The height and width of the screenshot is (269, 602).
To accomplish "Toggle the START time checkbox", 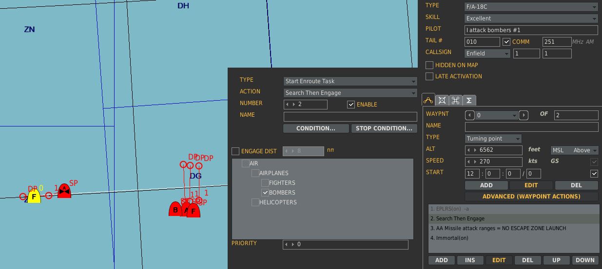I will pos(594,174).
